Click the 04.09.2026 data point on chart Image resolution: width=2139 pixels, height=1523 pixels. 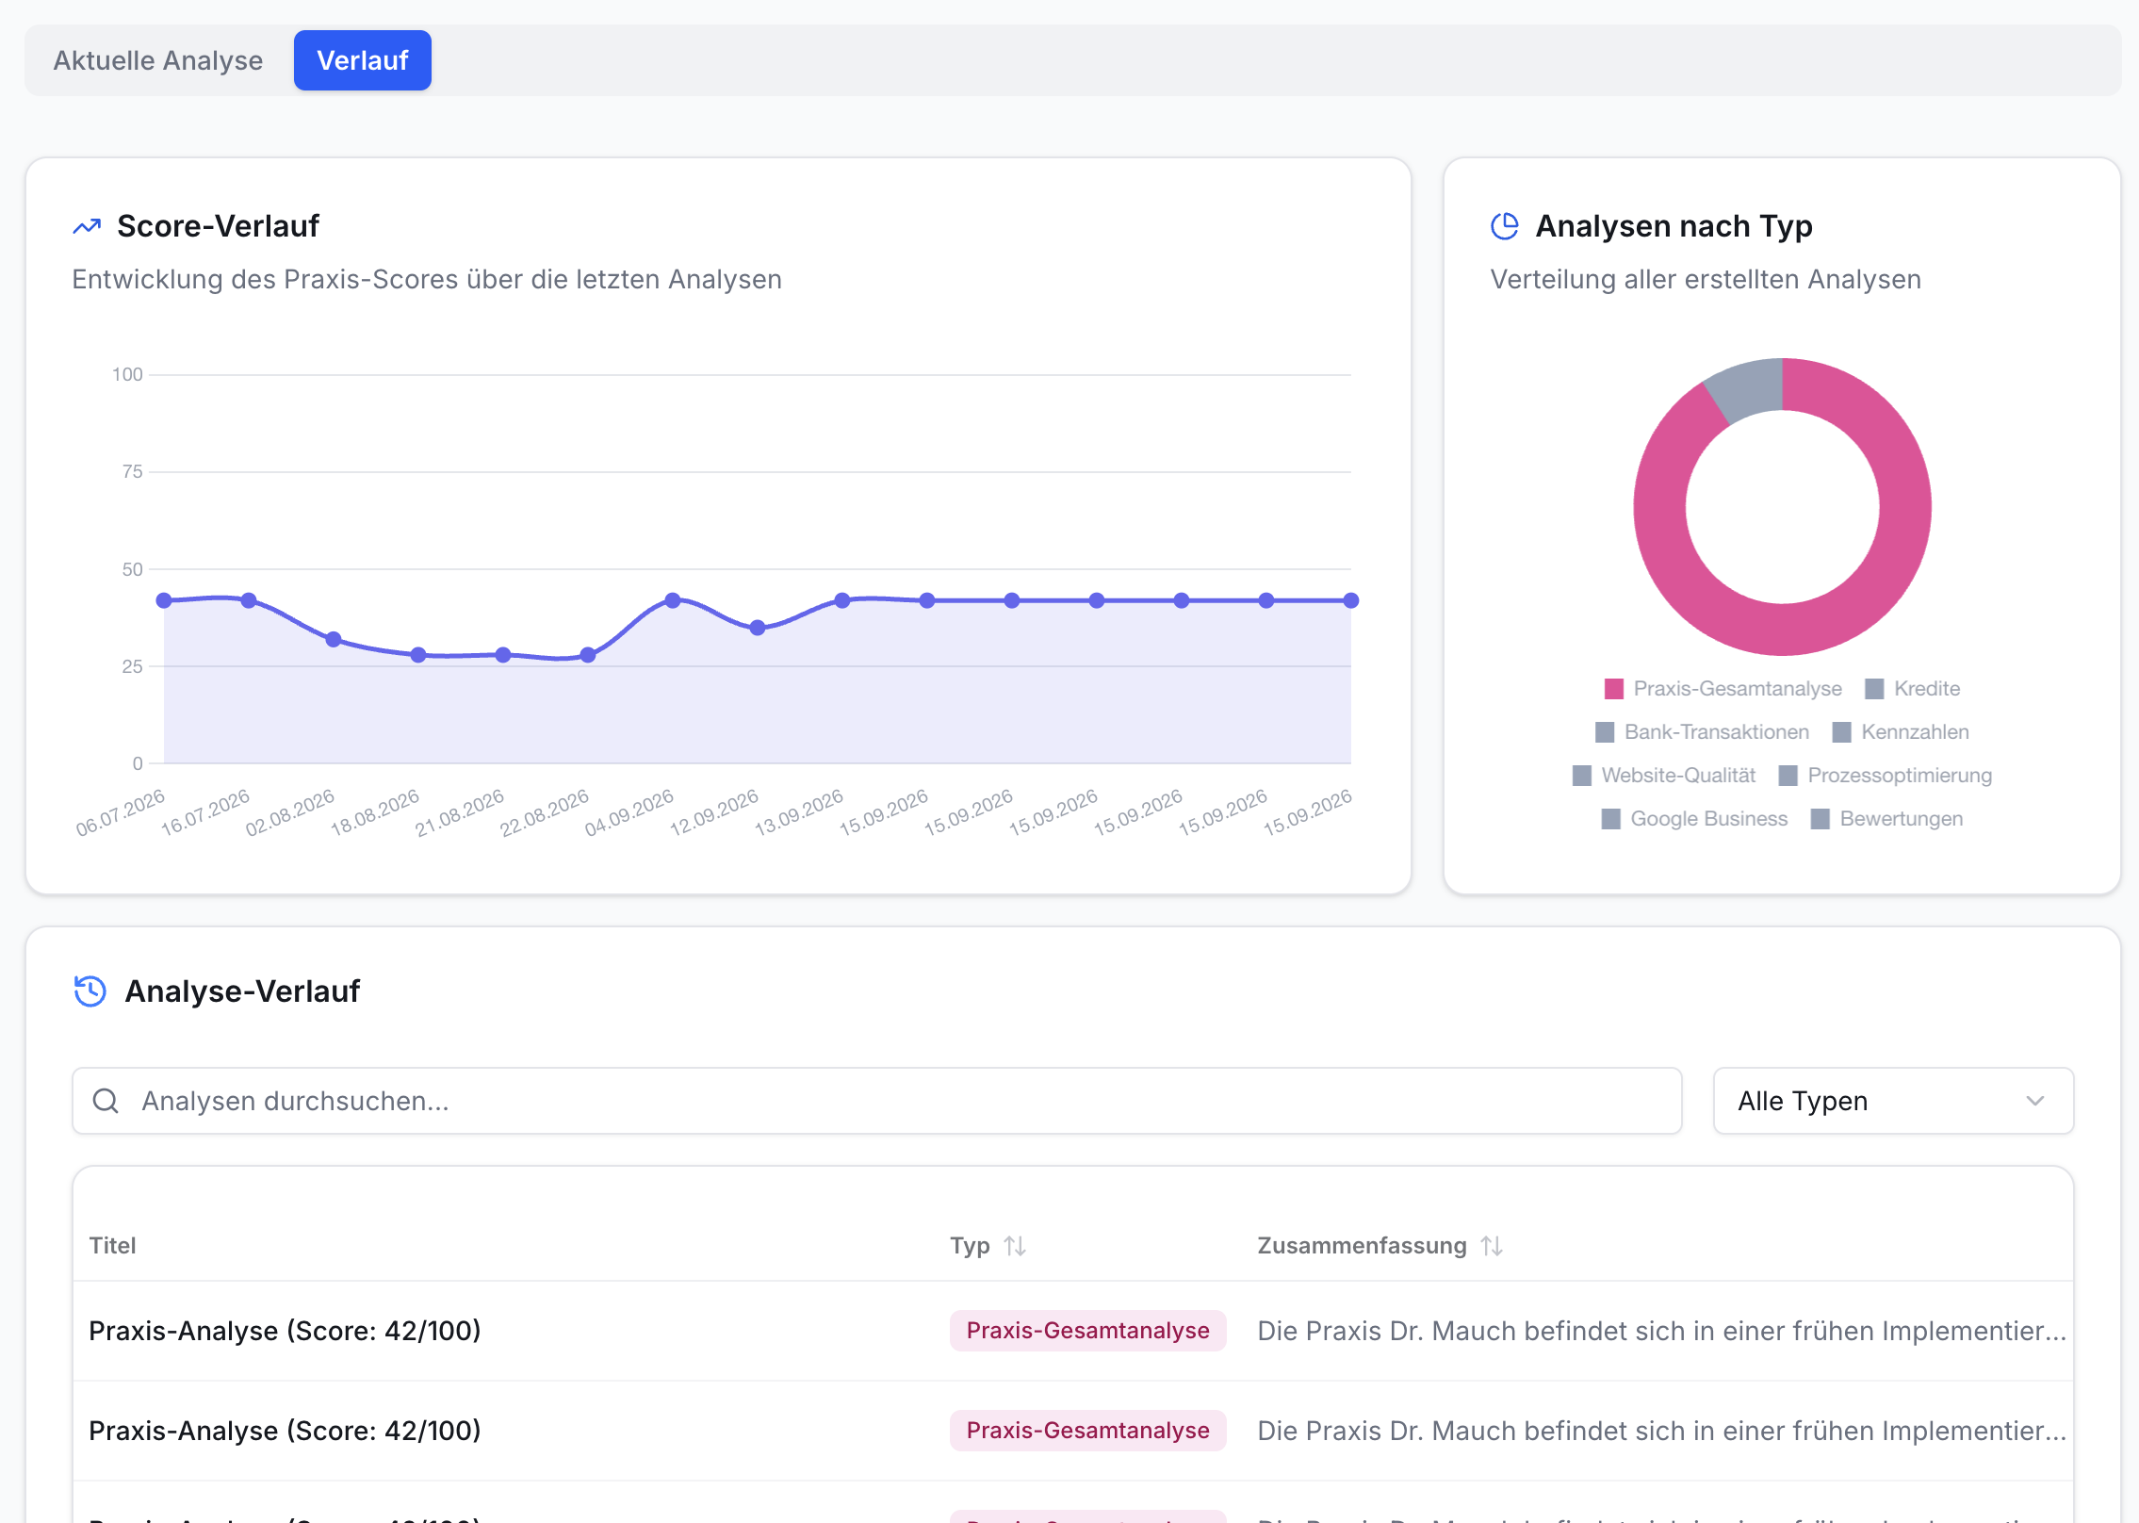click(x=673, y=600)
